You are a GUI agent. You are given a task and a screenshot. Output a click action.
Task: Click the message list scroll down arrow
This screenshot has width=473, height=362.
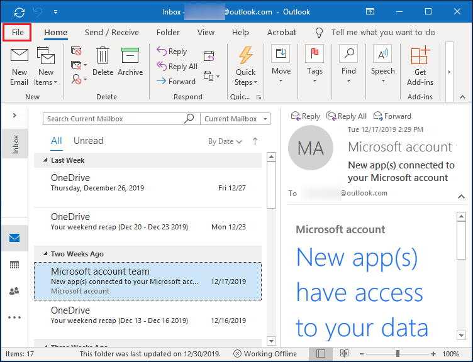(272, 341)
